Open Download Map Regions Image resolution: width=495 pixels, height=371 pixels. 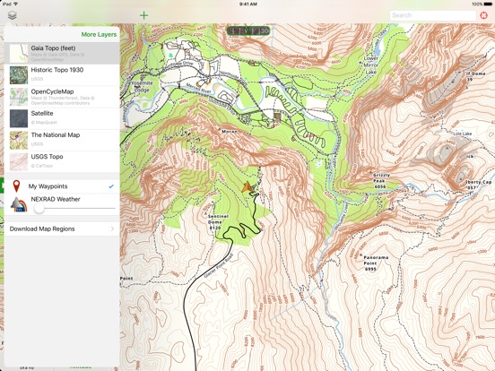(62, 229)
